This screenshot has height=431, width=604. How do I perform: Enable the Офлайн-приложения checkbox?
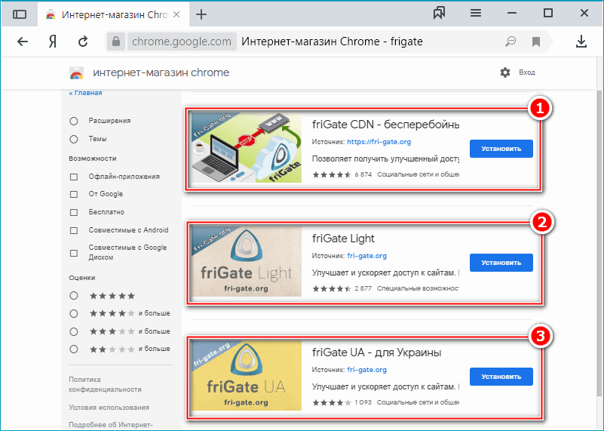click(74, 177)
